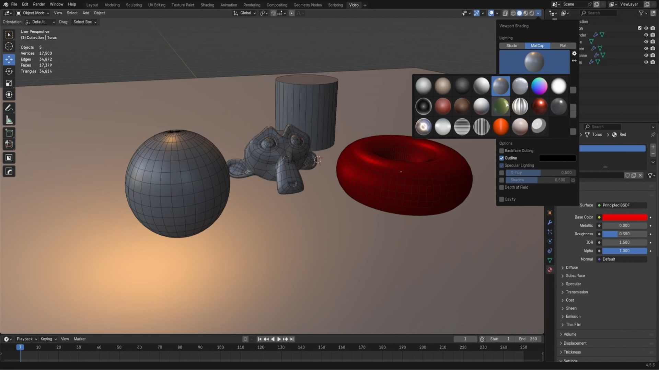The width and height of the screenshot is (659, 370).
Task: Pick the rainbow normal matcap thumbnail
Action: pos(539,86)
